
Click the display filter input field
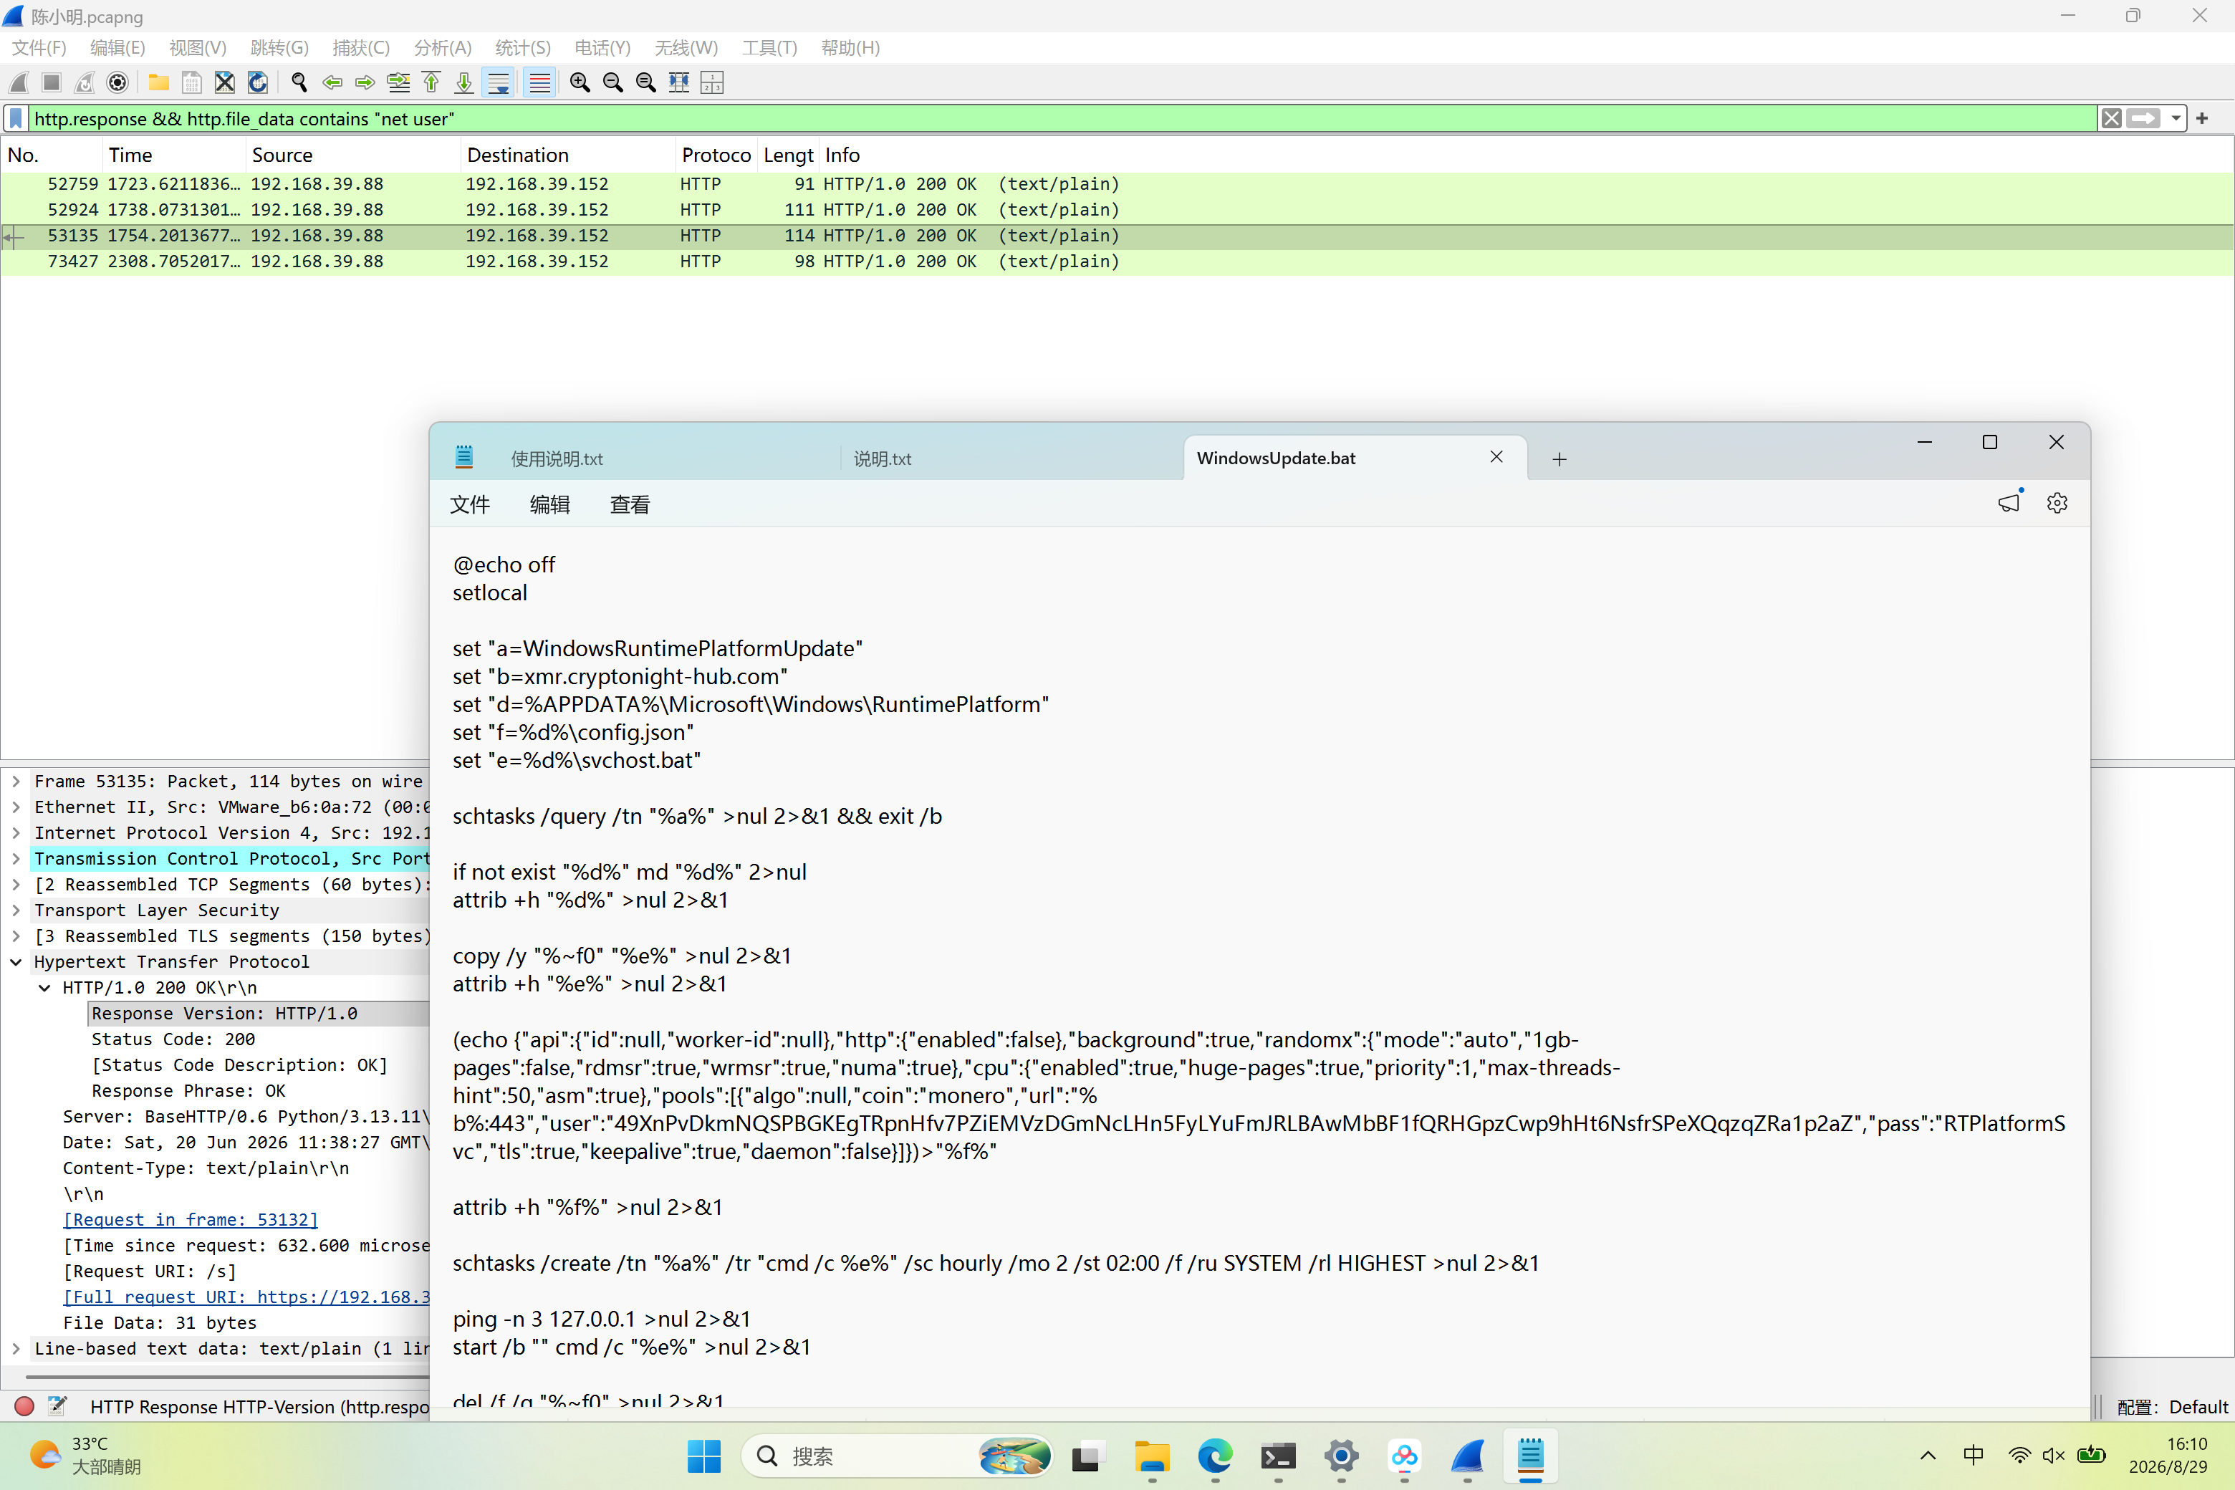tap(1062, 119)
